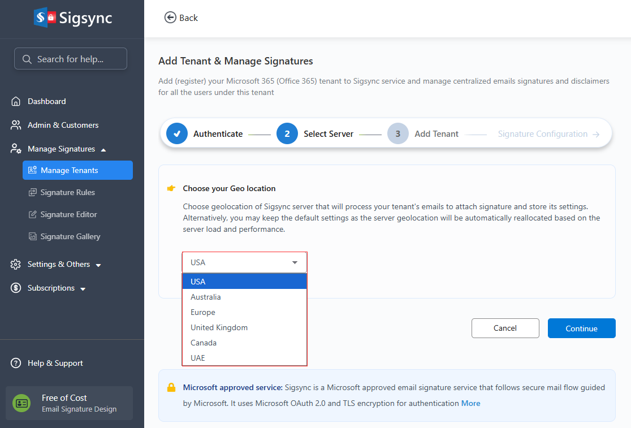Click step 2 circle for Select Server
Image resolution: width=631 pixels, height=428 pixels.
click(x=287, y=133)
